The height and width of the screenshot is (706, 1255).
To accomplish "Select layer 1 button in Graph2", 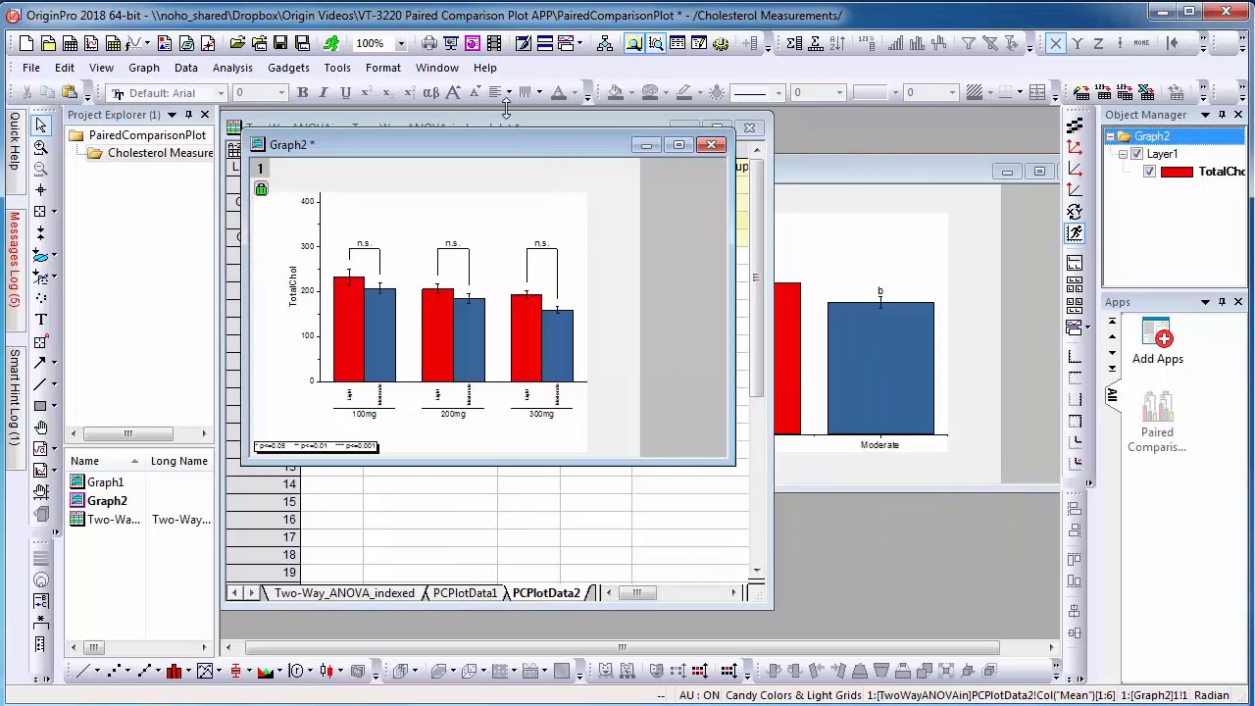I will pos(260,169).
